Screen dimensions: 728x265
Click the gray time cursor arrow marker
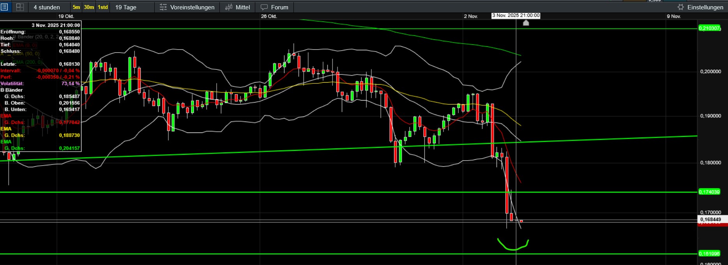point(526,23)
